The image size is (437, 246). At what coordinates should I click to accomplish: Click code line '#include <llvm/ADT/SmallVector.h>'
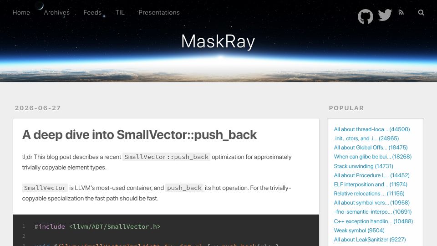click(x=97, y=227)
